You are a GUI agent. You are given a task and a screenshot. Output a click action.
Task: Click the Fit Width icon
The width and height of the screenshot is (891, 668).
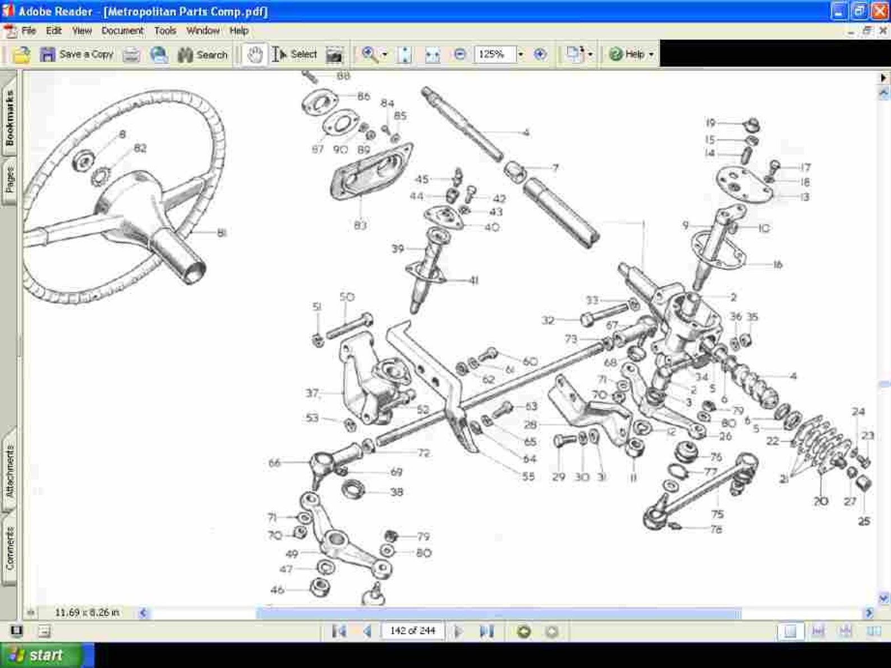[432, 54]
